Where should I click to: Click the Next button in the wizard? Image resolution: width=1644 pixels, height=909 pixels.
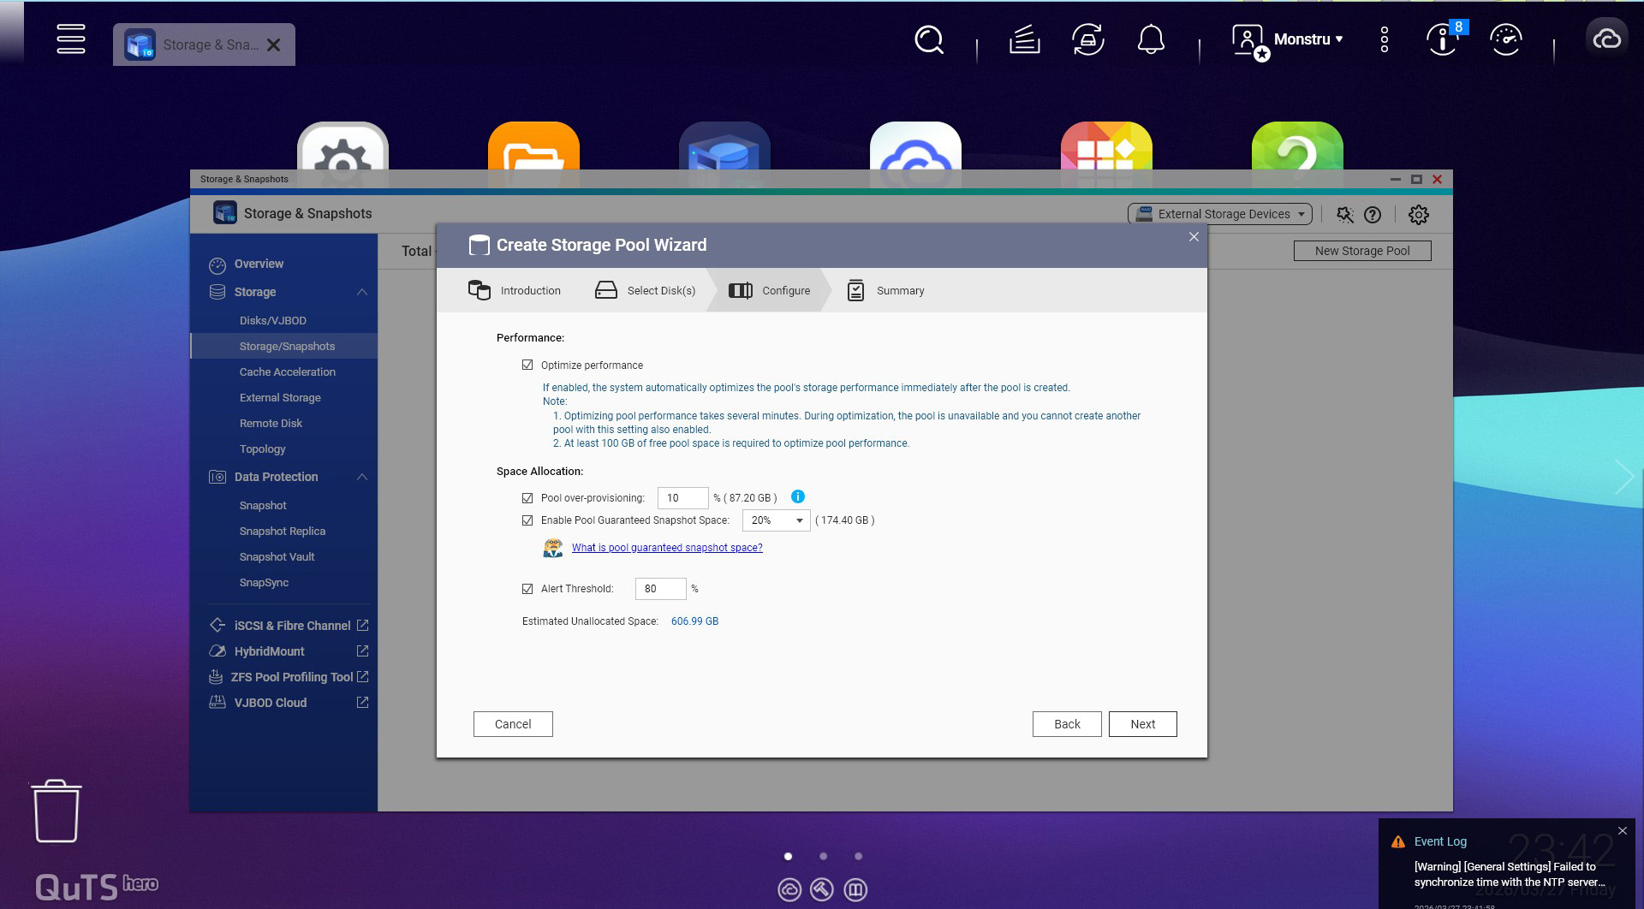click(x=1141, y=724)
